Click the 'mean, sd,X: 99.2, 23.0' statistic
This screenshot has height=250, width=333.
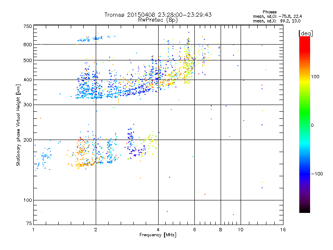coord(277,21)
